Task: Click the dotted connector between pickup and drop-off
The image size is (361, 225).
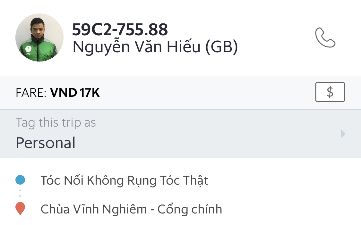Action: pos(20,193)
